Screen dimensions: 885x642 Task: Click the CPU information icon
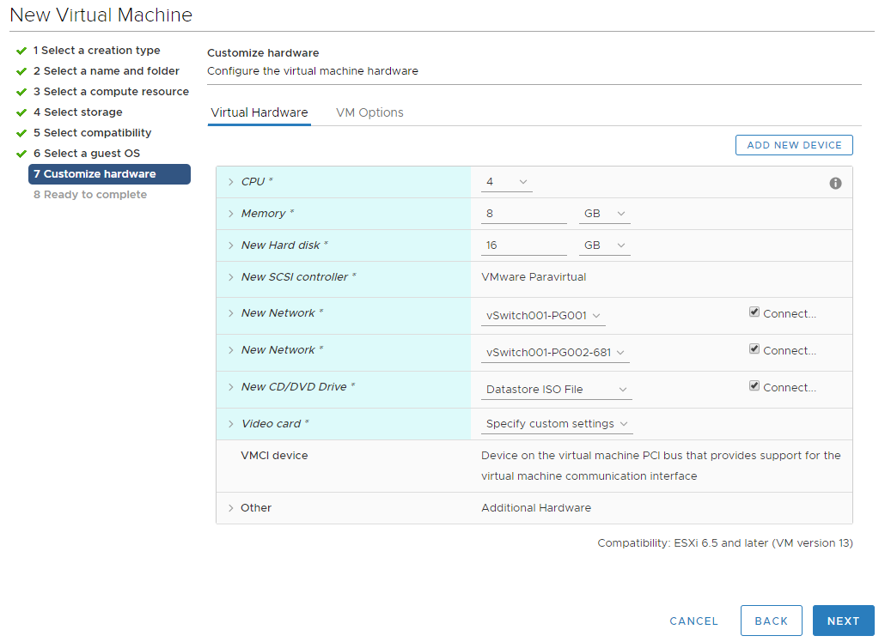pos(835,183)
